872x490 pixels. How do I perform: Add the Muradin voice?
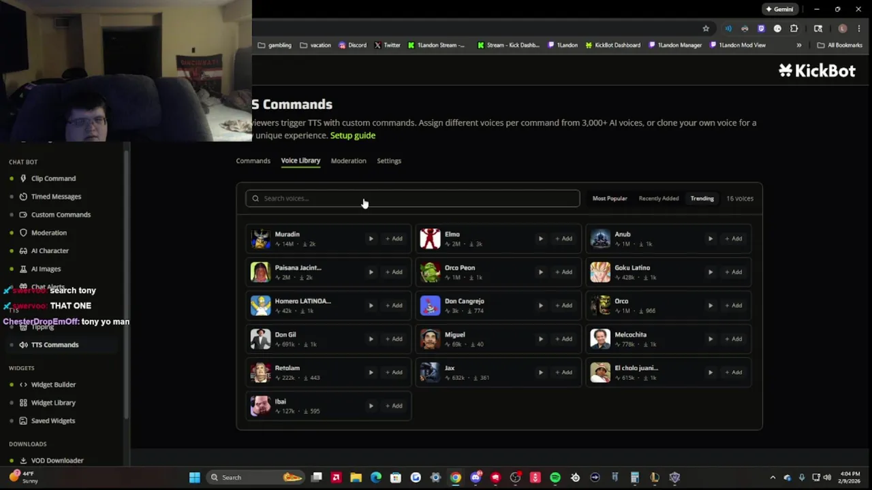pyautogui.click(x=394, y=239)
